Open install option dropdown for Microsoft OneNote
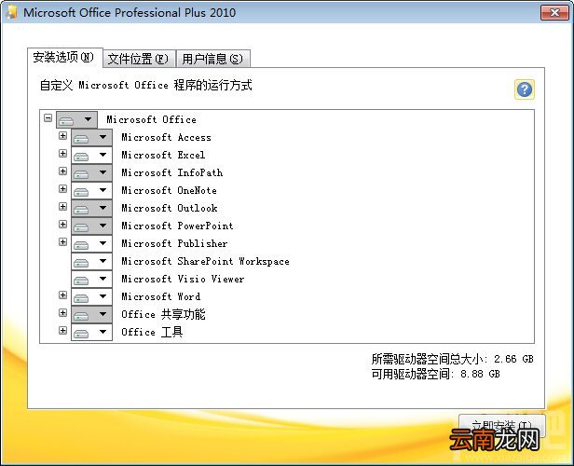574x466 pixels. [x=91, y=191]
